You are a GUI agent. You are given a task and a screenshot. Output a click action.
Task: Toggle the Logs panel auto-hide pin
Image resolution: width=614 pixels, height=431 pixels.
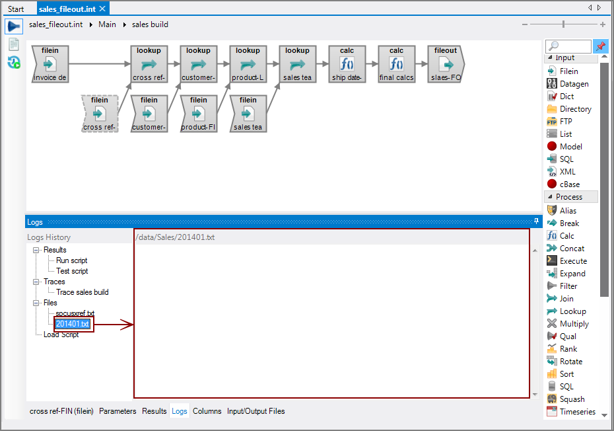[x=536, y=221]
